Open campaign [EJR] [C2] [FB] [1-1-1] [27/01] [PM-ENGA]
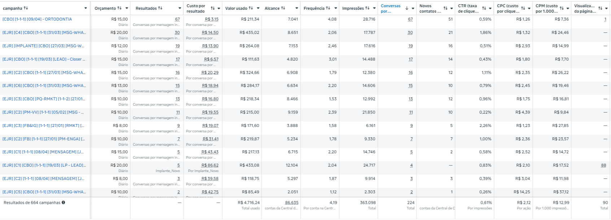Image resolution: width=611 pixels, height=220 pixels. point(44,139)
